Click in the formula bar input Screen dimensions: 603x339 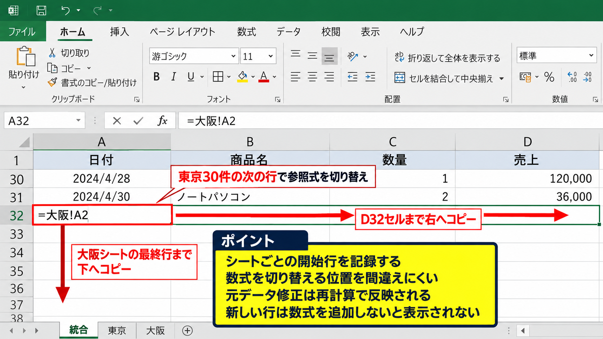(391, 121)
